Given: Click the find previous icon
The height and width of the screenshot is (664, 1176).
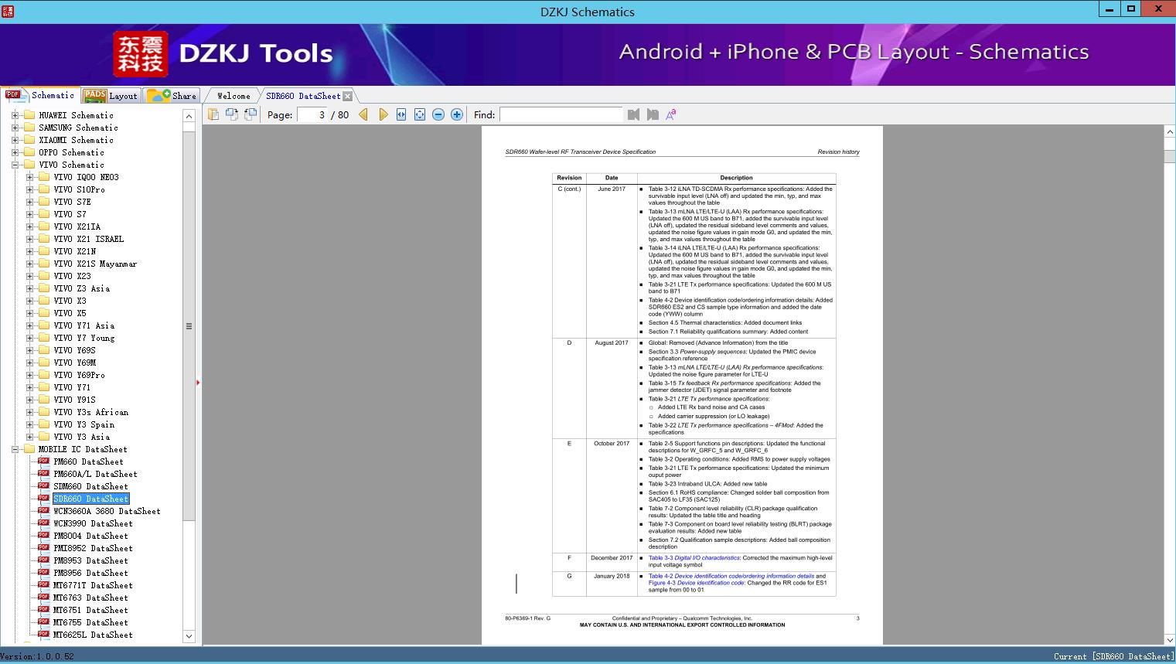Looking at the screenshot, I should [x=634, y=115].
